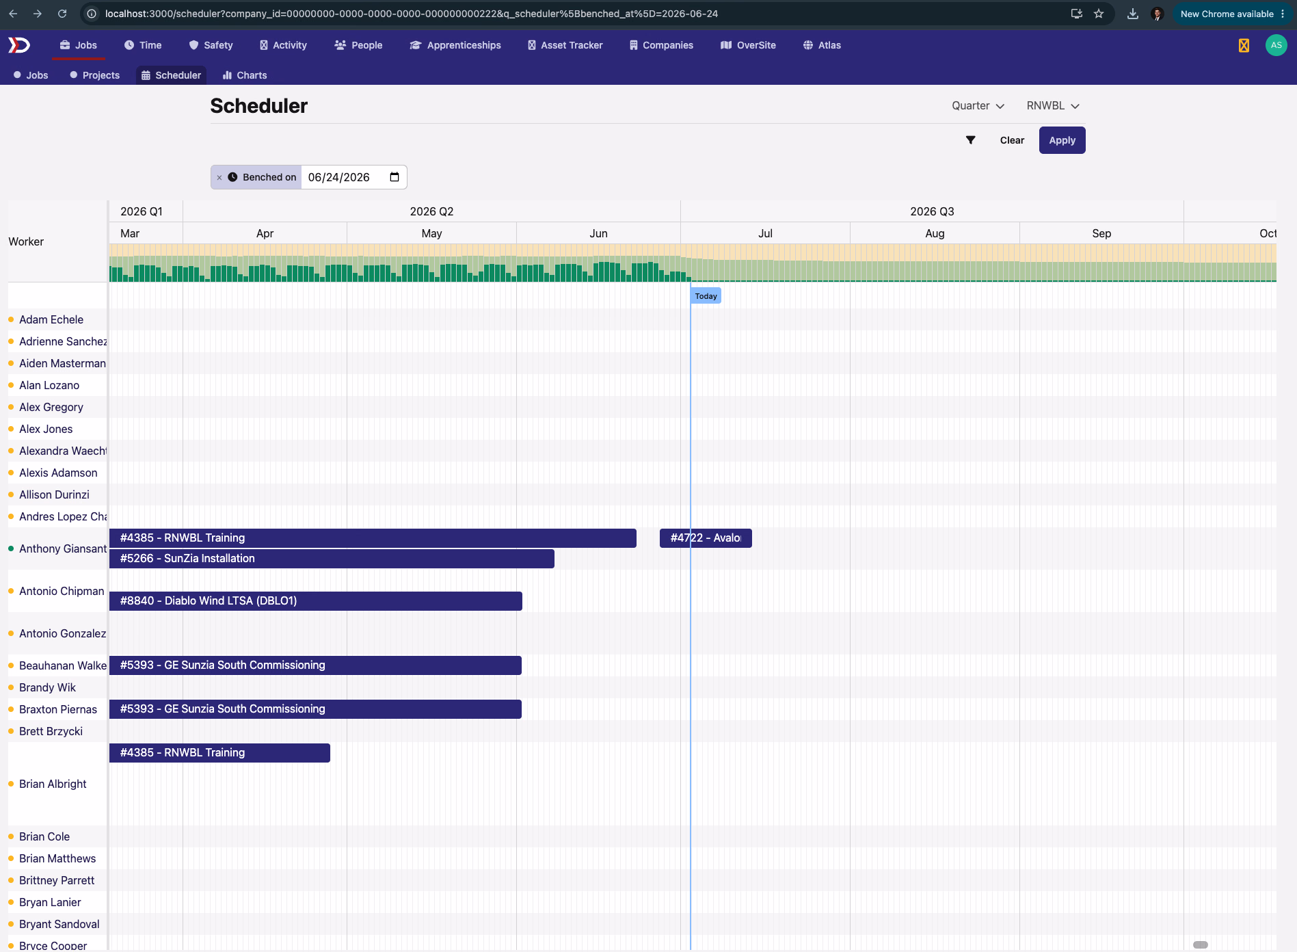
Task: Click the app logo in the navigation bar
Action: click(19, 45)
